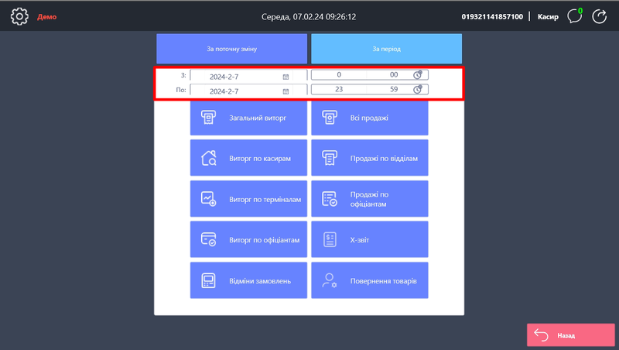Image resolution: width=619 pixels, height=350 pixels.
Task: Open calendar picker for the 'З' start date
Action: (x=286, y=77)
